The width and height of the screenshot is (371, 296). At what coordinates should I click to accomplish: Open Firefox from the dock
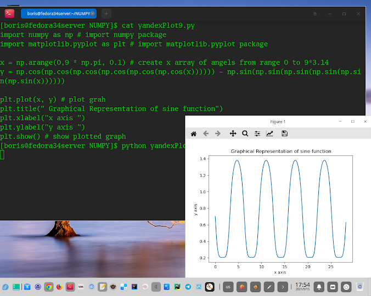(x=59, y=287)
